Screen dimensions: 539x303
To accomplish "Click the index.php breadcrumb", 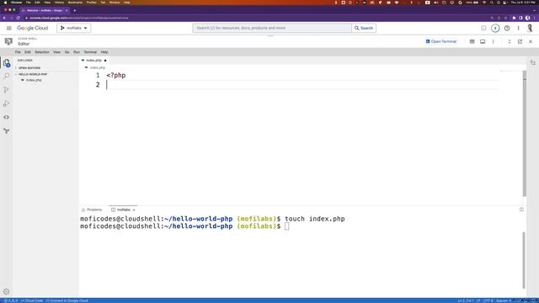I will pyautogui.click(x=98, y=67).
